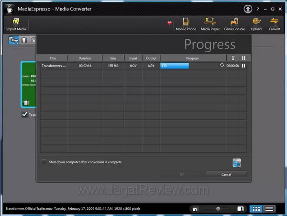The width and height of the screenshot is (287, 216).
Task: Click the red heart favorites icon
Action: 169,23
